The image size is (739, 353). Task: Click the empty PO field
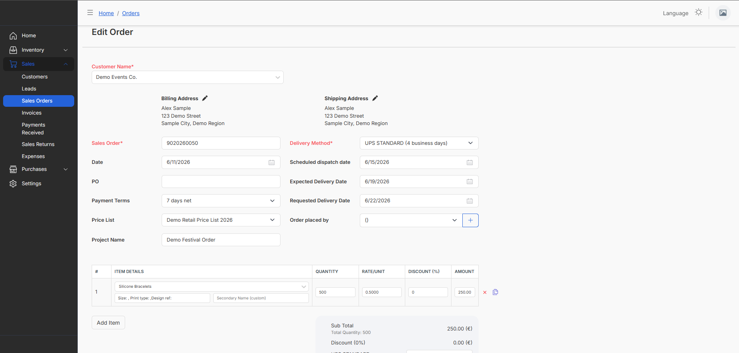point(221,181)
